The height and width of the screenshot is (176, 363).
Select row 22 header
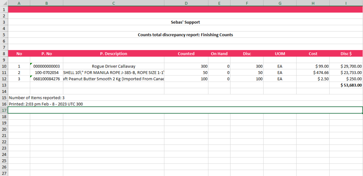pos(4,142)
